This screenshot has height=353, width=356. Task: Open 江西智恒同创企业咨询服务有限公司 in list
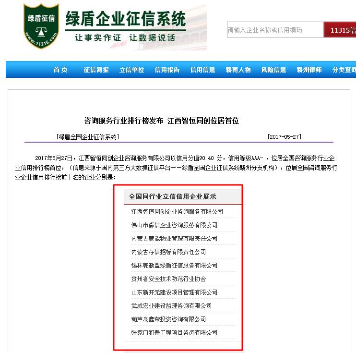pyautogui.click(x=177, y=212)
